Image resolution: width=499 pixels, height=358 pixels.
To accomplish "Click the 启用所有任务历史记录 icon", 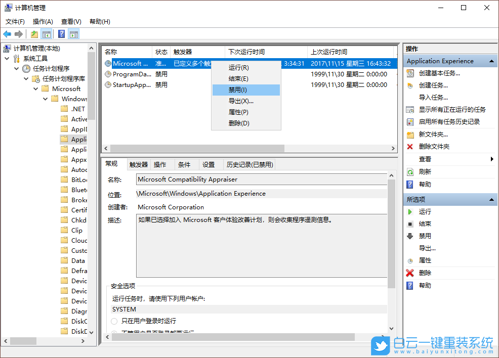I will tap(410, 121).
